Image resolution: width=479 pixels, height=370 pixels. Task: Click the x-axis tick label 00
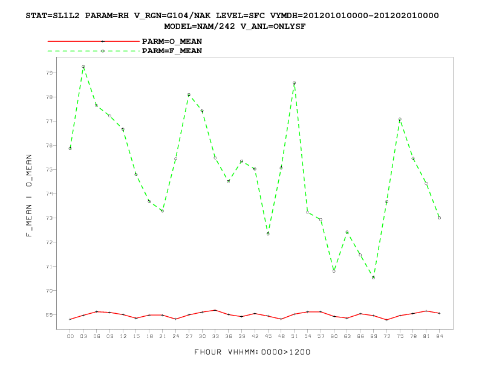click(70, 336)
